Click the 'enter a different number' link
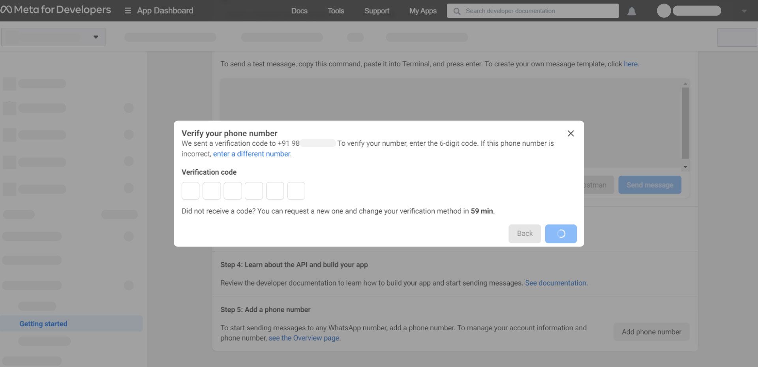This screenshot has height=367, width=758. (251, 154)
